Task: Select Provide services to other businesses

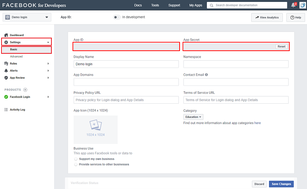Action: point(76,164)
